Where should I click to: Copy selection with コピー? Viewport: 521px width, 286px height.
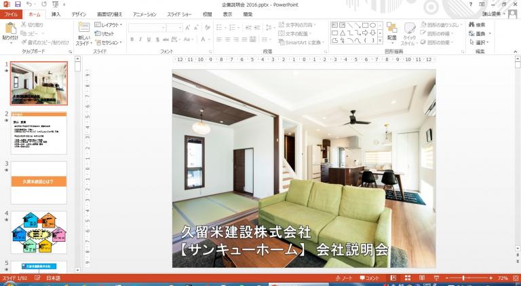pyautogui.click(x=30, y=33)
